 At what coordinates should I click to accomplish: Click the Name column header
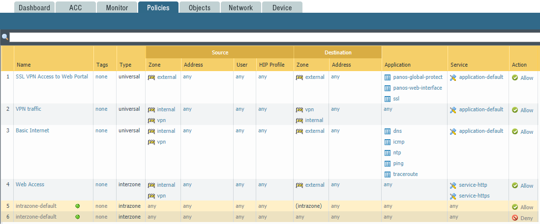coord(24,65)
